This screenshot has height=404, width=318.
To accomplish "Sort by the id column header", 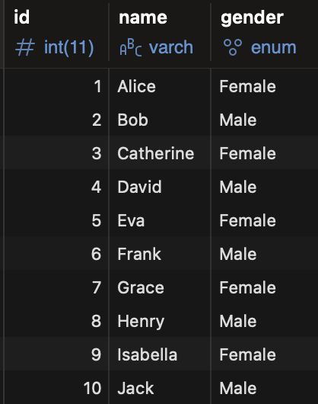I will 21,18.
